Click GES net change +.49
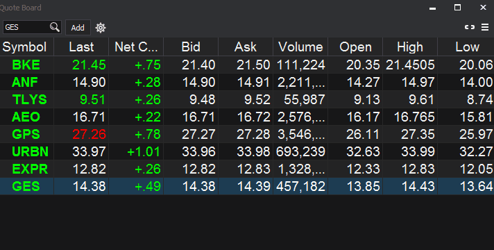This screenshot has height=250, width=494. coord(148,186)
